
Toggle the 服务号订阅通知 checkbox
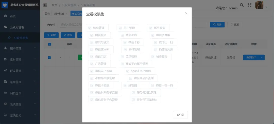133,100
